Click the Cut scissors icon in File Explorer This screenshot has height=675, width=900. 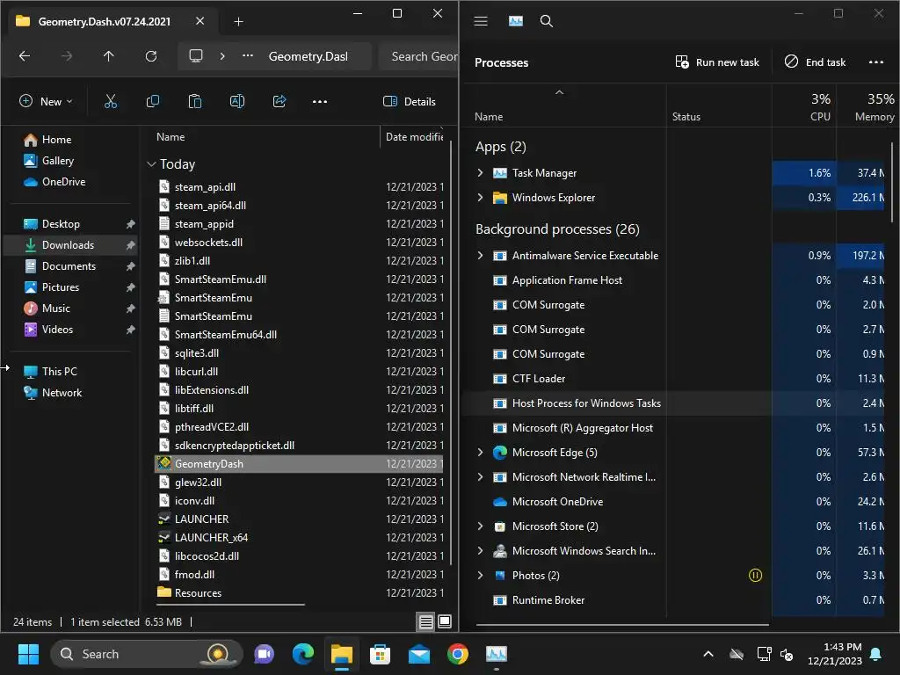click(111, 102)
